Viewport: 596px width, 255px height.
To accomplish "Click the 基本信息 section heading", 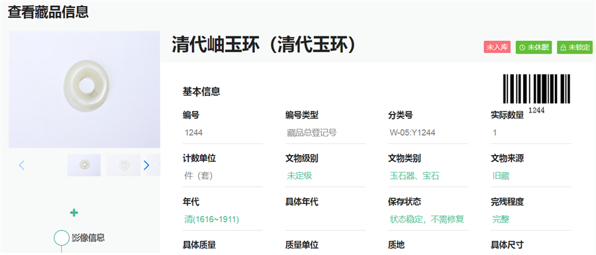I will click(201, 91).
